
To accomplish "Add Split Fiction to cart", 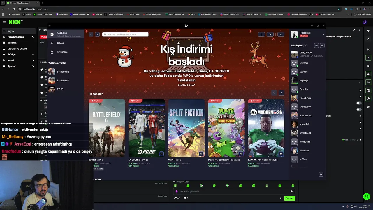I will click(x=201, y=154).
